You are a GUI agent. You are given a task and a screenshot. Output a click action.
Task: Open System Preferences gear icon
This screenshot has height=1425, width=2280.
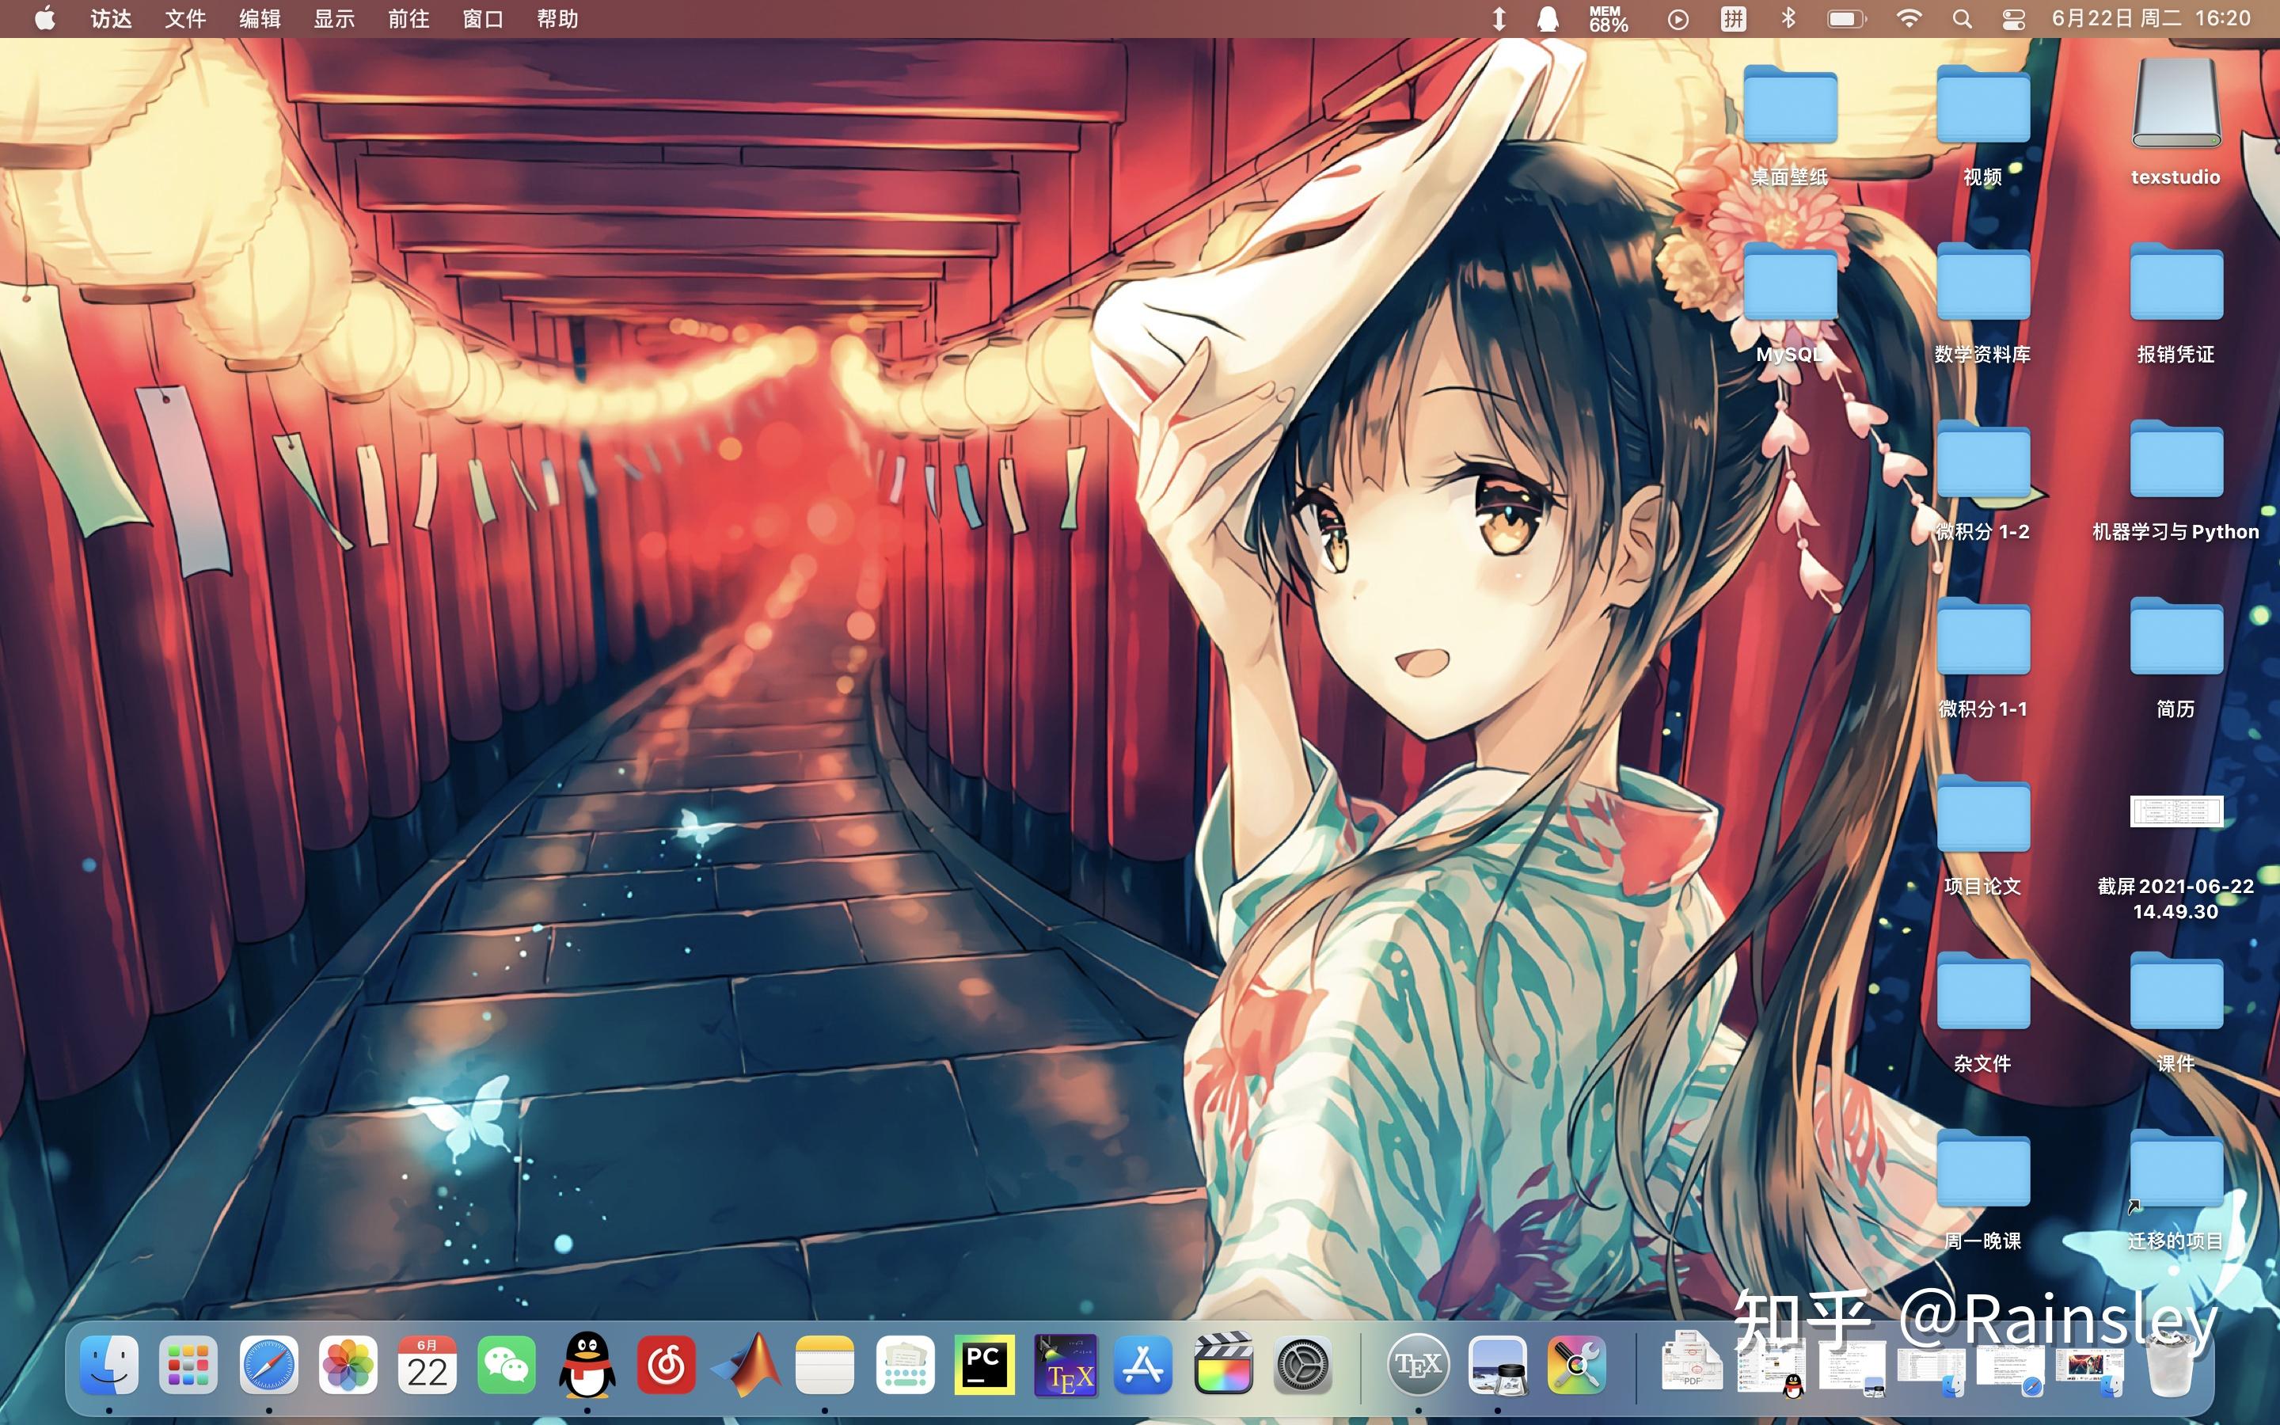(1302, 1364)
